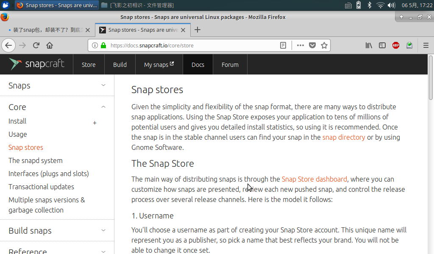Open the Forum navigation item
The image size is (434, 254).
click(230, 65)
